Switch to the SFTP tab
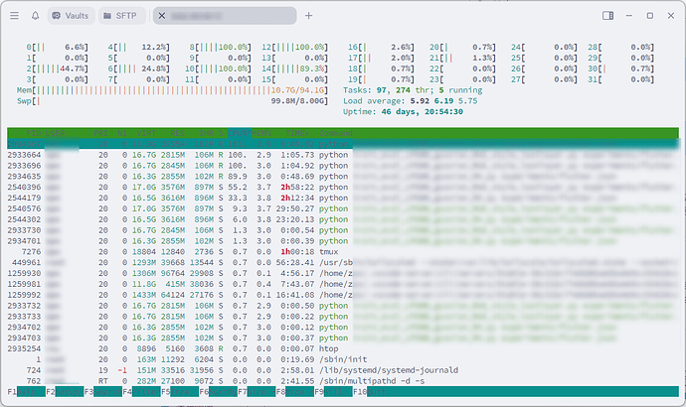Image resolution: width=686 pixels, height=407 pixels. coord(121,16)
